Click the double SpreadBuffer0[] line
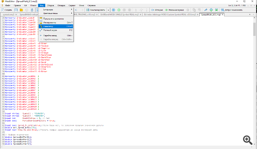The height and width of the screenshot is (149, 257). (19, 137)
